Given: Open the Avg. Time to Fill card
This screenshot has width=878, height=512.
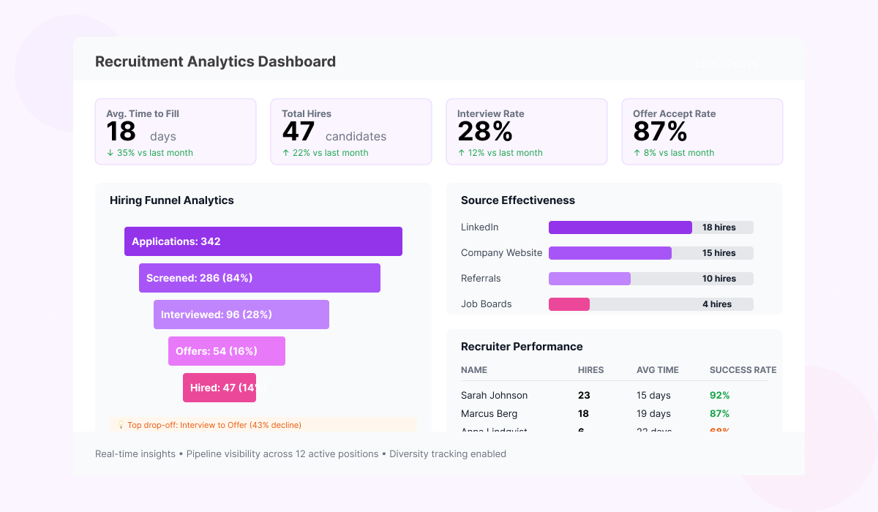Looking at the screenshot, I should click(176, 132).
